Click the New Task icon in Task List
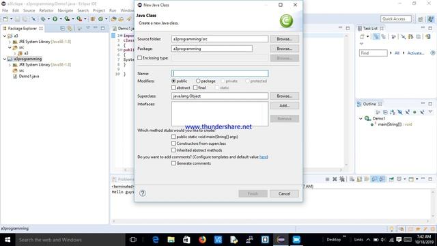 (362, 36)
